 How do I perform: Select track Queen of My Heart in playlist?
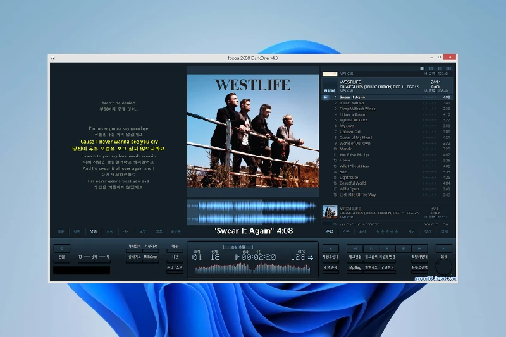click(356, 137)
